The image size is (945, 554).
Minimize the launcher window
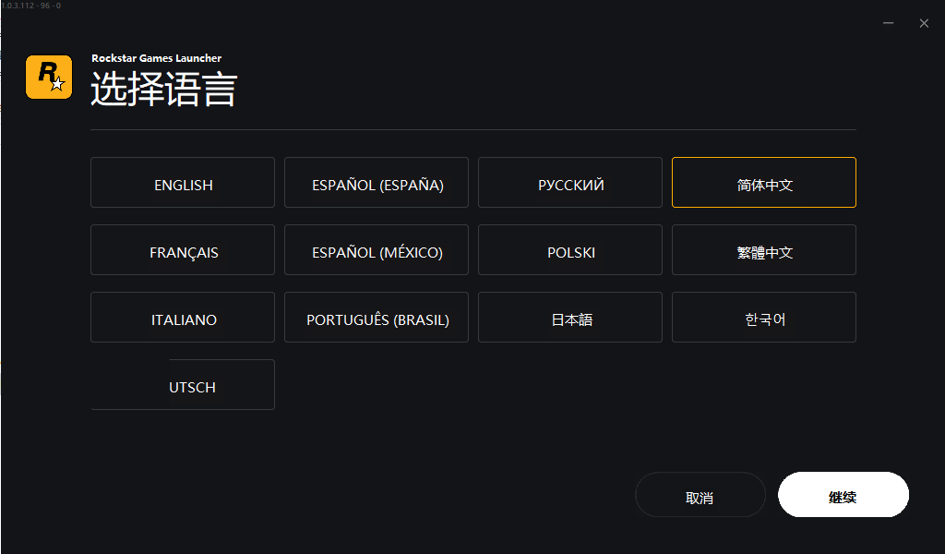(888, 23)
